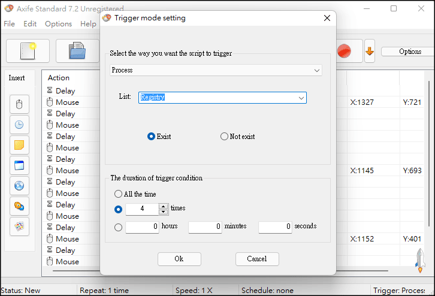
Task: Confirm the trigger settings with Ok
Action: pyautogui.click(x=179, y=259)
